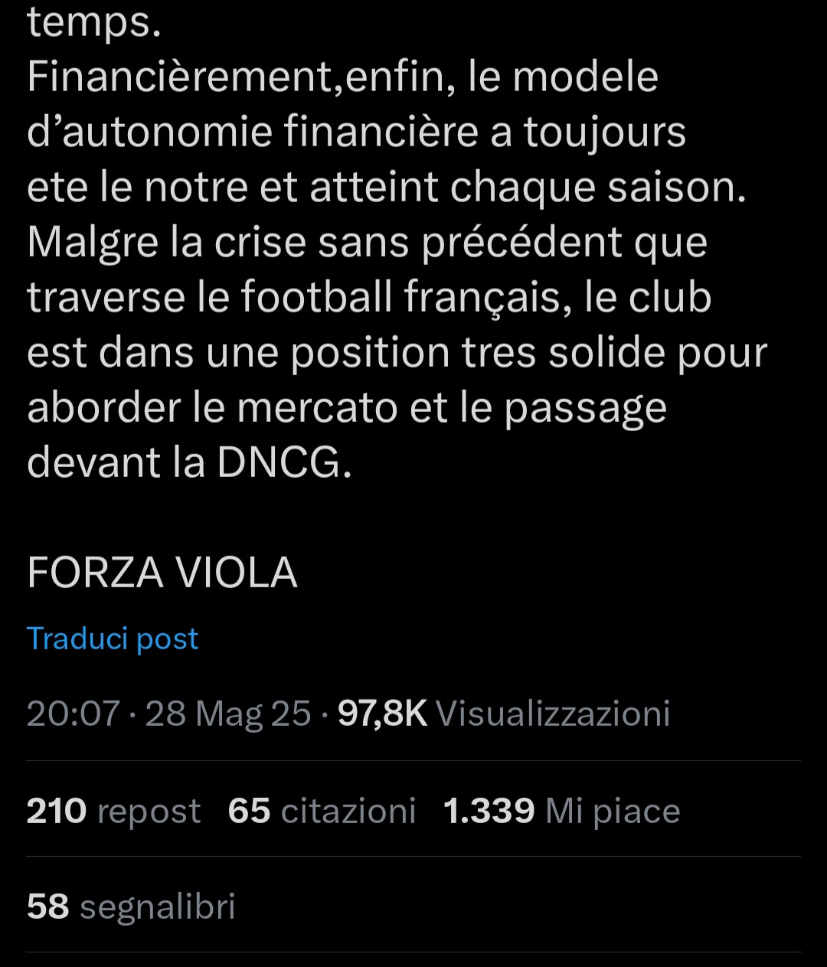Click line ete le notre et atteint
This screenshot has width=827, height=967.
click(387, 188)
